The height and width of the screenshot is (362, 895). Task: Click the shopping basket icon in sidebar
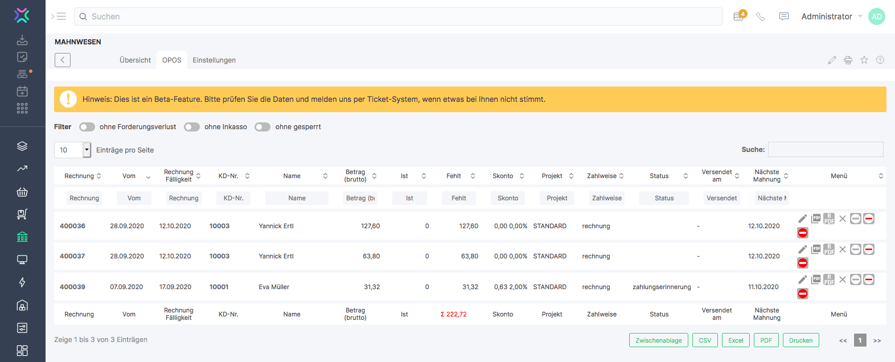tap(22, 192)
